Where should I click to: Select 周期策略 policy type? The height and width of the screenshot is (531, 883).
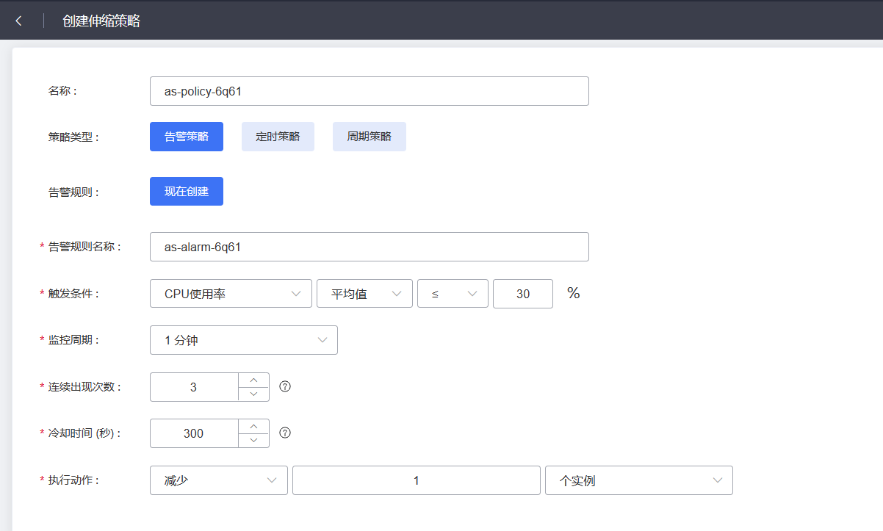(x=369, y=137)
